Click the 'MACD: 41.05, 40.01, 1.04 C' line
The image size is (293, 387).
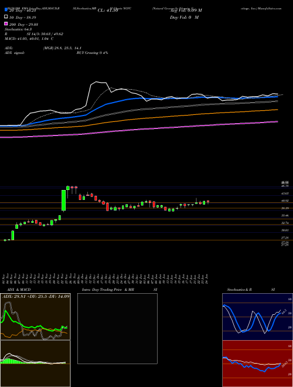(29, 39)
